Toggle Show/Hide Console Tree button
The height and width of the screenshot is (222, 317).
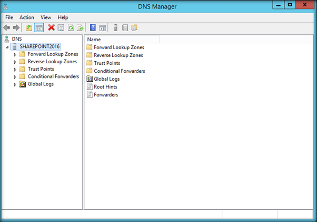coord(39,28)
